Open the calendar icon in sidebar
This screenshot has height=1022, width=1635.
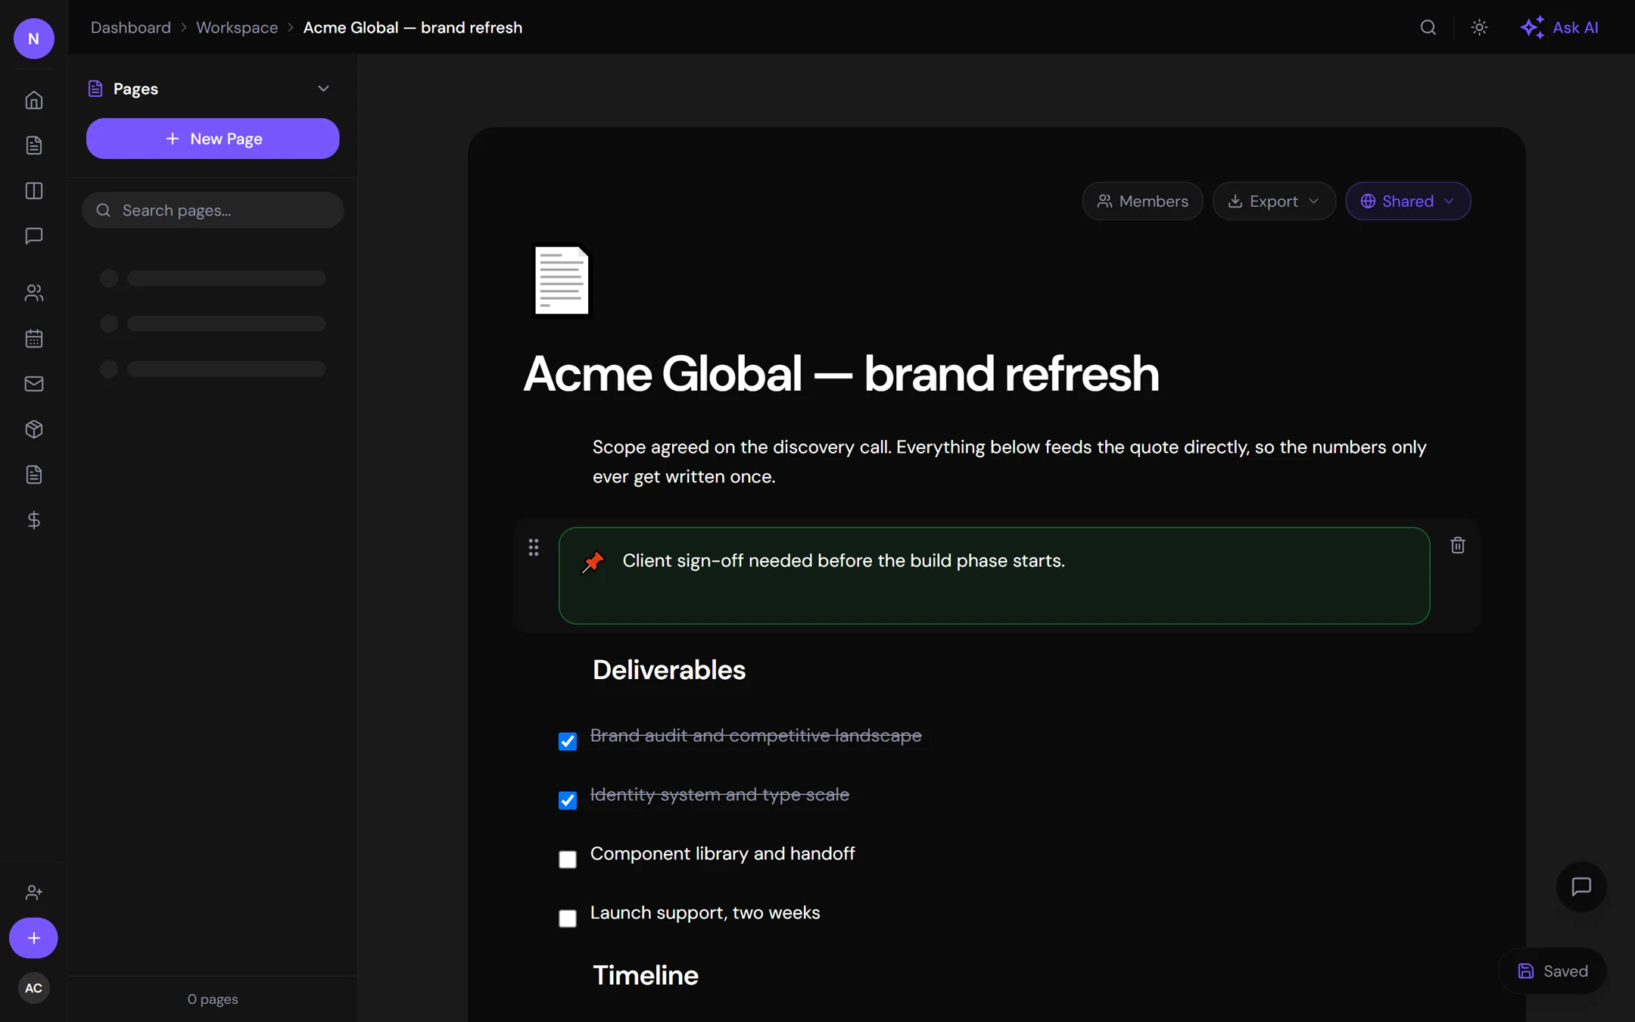pyautogui.click(x=34, y=338)
